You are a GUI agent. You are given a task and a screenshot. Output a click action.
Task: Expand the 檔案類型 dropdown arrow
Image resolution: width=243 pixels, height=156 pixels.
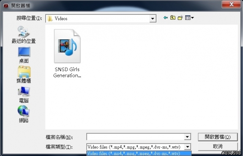(187, 147)
